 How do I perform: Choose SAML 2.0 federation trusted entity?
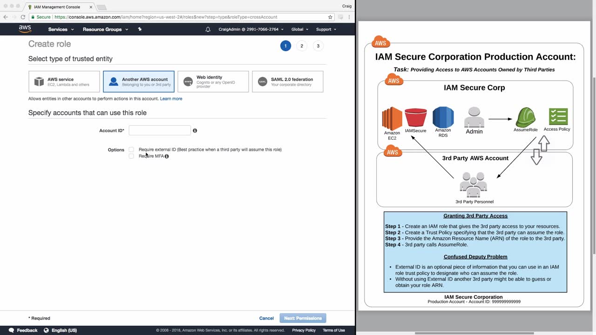coord(288,82)
